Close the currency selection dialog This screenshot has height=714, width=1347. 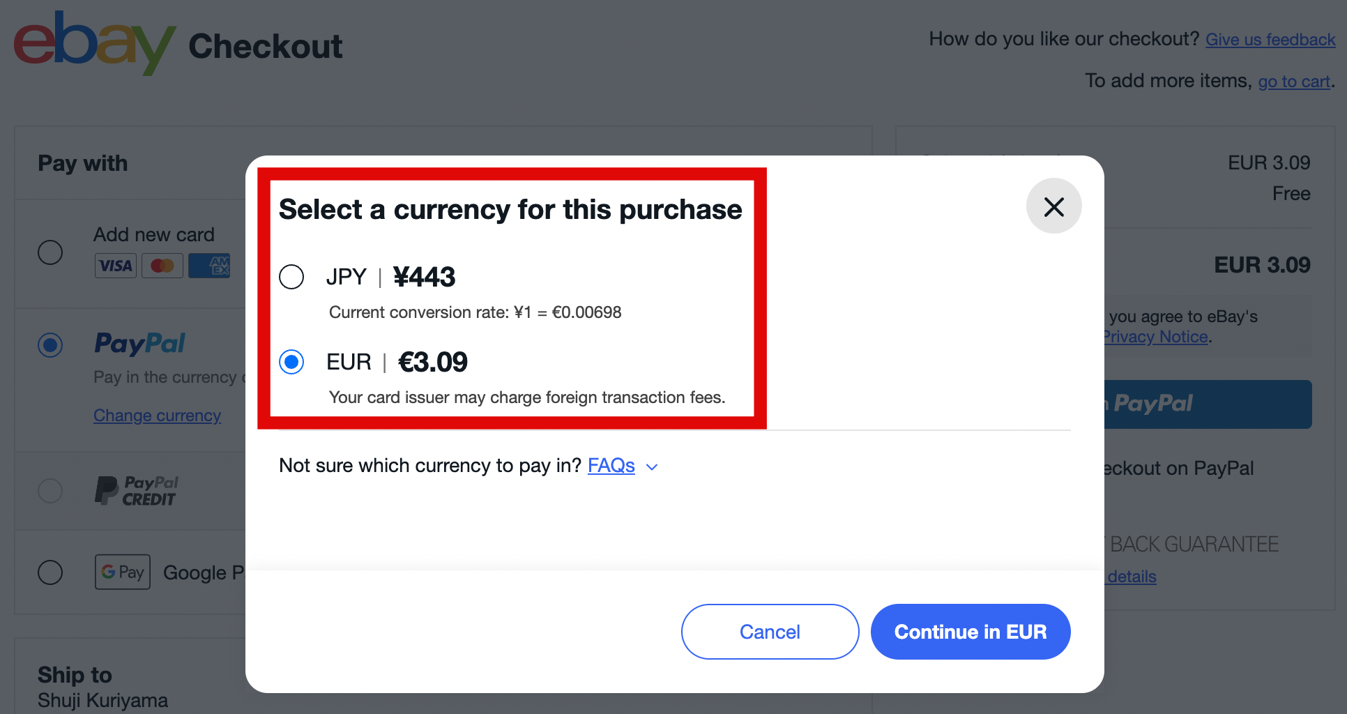(1053, 206)
